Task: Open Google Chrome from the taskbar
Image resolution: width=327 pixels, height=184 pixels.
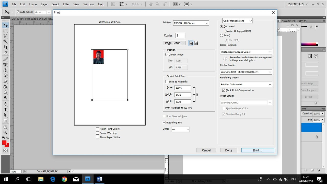Action: click(x=64, y=179)
